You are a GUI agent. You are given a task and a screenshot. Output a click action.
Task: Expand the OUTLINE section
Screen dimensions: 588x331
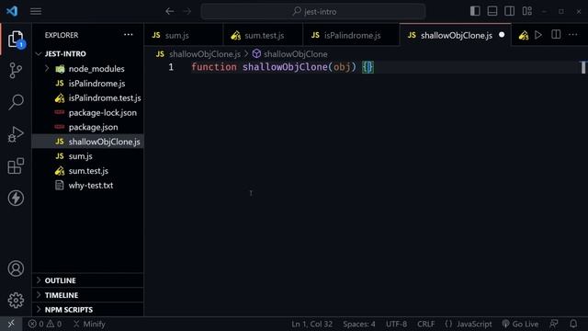point(88,280)
